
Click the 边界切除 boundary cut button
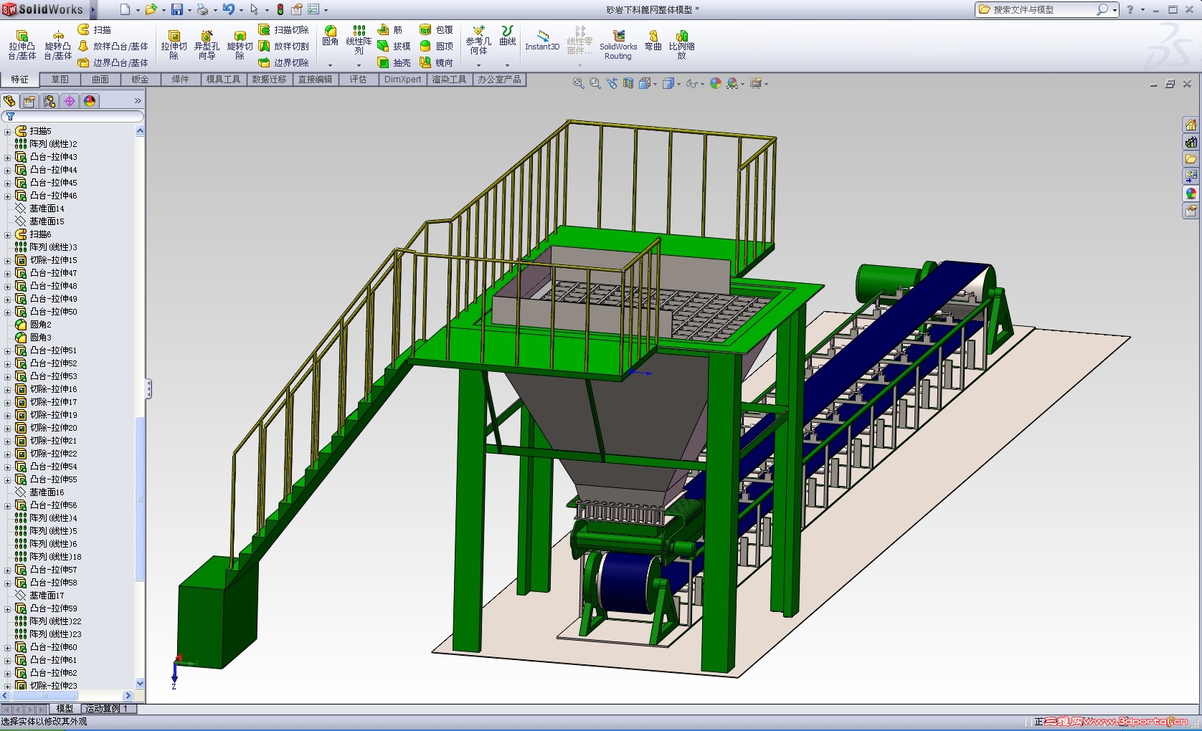(x=284, y=63)
